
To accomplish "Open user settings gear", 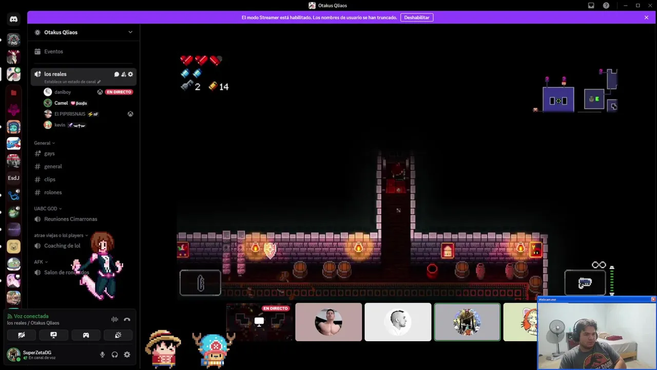I will [127, 355].
